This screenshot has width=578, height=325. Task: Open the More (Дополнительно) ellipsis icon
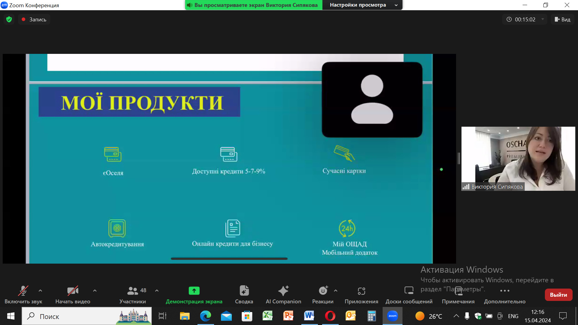pos(505,291)
